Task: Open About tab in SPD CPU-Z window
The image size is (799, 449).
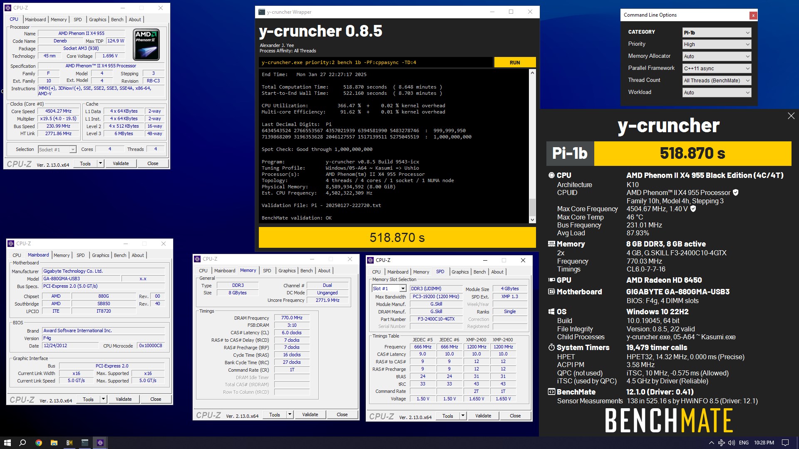Action: (497, 272)
